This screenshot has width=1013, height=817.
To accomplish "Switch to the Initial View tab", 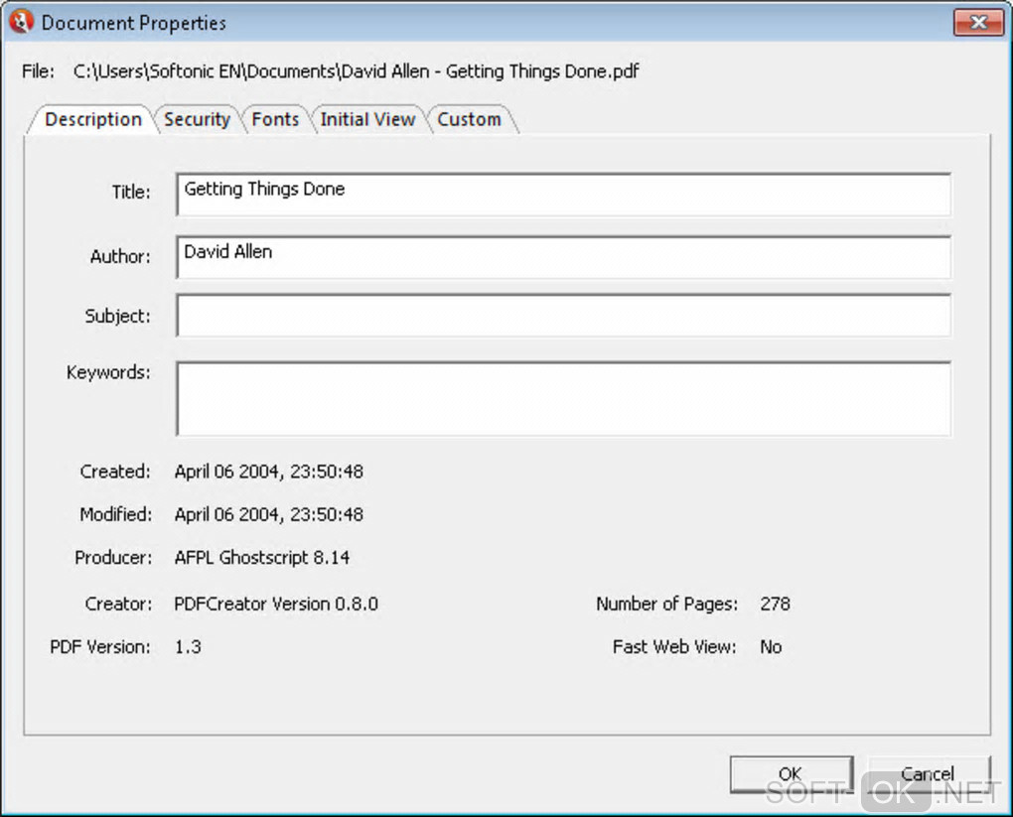I will [x=367, y=119].
